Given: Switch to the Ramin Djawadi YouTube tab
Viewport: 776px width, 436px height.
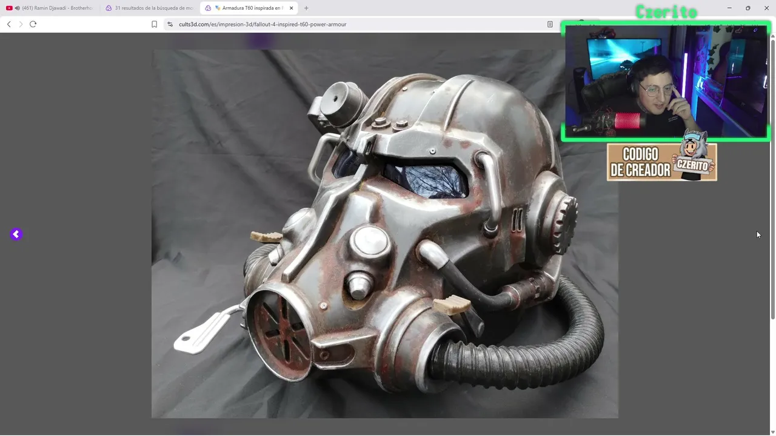Looking at the screenshot, I should coord(50,8).
